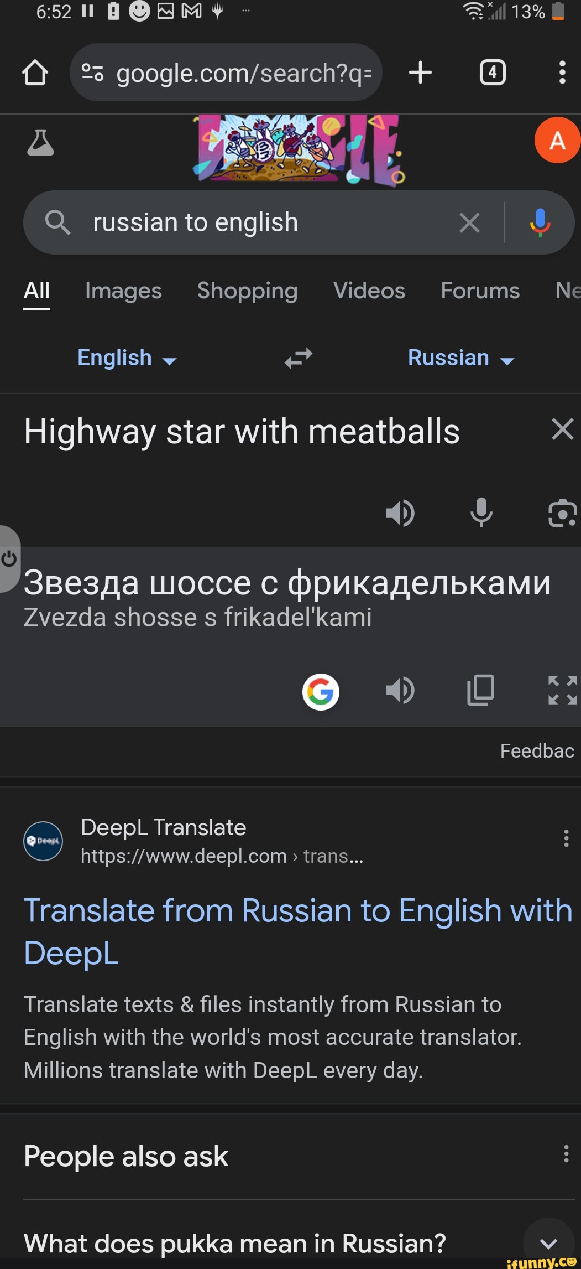Open the English source language dropdown
581x1269 pixels.
coord(127,358)
